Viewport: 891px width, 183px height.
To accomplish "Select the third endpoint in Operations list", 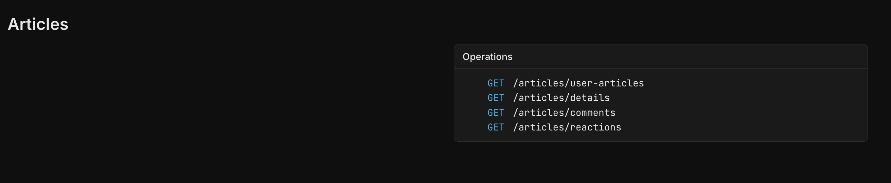I will [564, 113].
